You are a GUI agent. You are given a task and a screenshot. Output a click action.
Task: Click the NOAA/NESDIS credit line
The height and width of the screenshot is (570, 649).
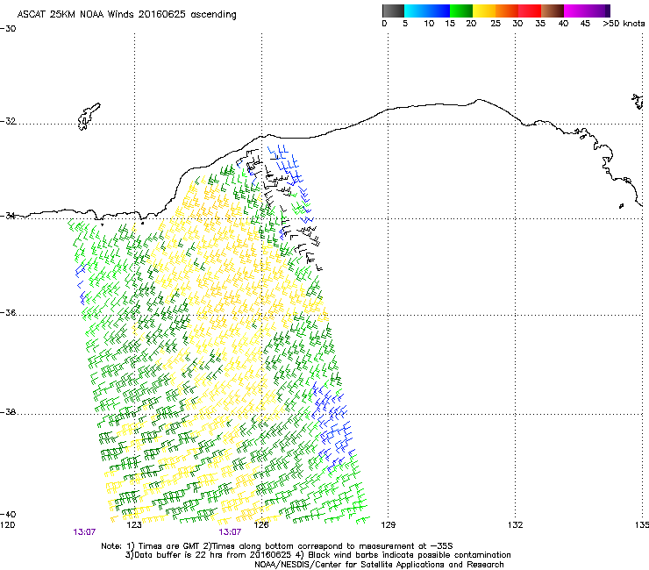coord(379,565)
